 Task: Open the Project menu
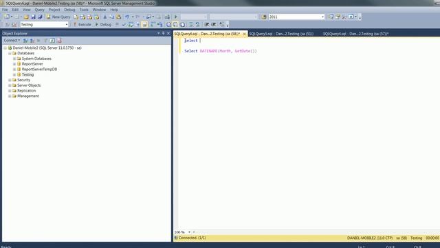(x=54, y=10)
